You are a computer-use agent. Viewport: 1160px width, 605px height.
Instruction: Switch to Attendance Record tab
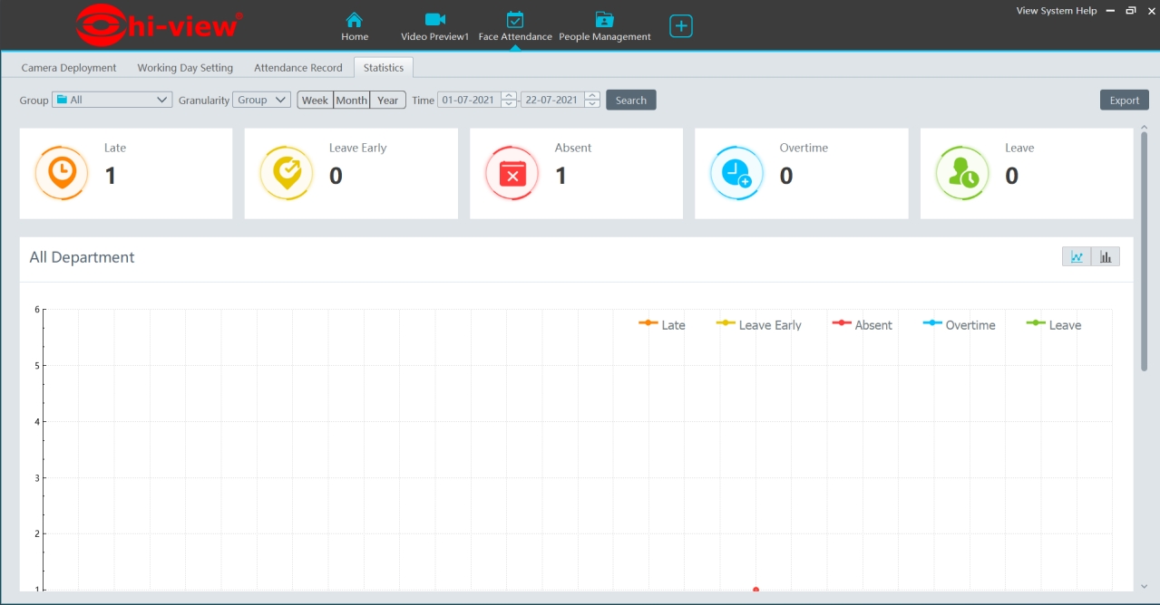point(298,68)
